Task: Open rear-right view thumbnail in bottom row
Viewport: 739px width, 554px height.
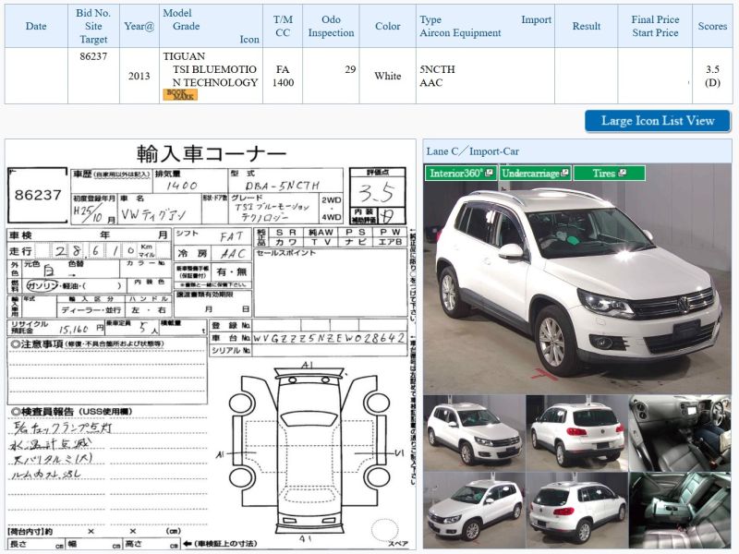Action: [576, 511]
